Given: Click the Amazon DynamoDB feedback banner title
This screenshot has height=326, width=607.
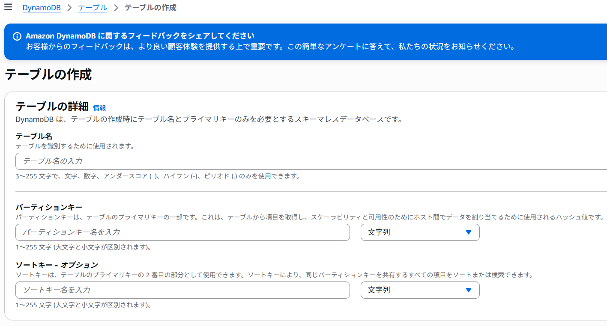Looking at the screenshot, I should pos(140,36).
